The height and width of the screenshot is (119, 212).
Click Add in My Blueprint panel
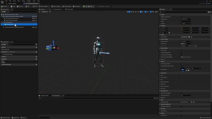coord(4,44)
